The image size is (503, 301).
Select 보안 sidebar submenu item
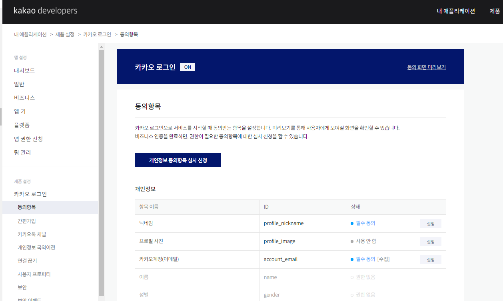point(22,287)
